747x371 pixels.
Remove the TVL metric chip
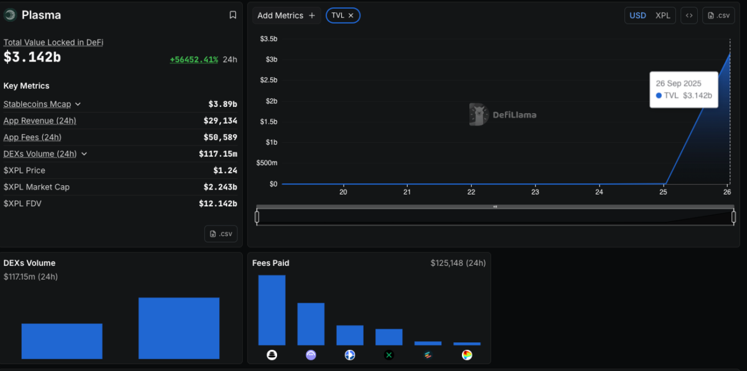[350, 15]
